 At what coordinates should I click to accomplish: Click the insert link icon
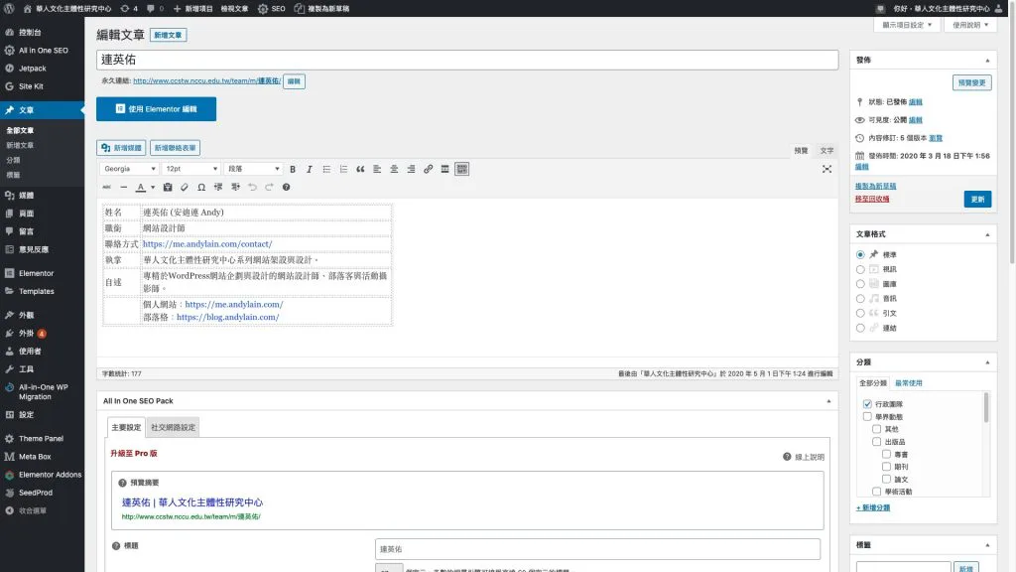429,169
